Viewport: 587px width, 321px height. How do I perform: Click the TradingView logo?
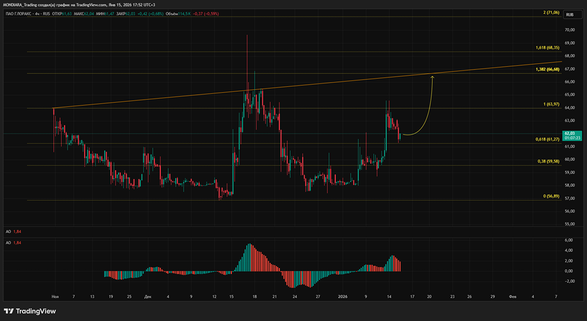coord(30,311)
